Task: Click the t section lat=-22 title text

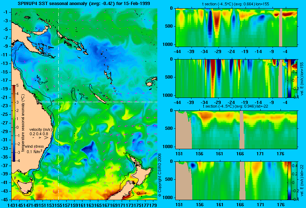Action: (x=235, y=107)
